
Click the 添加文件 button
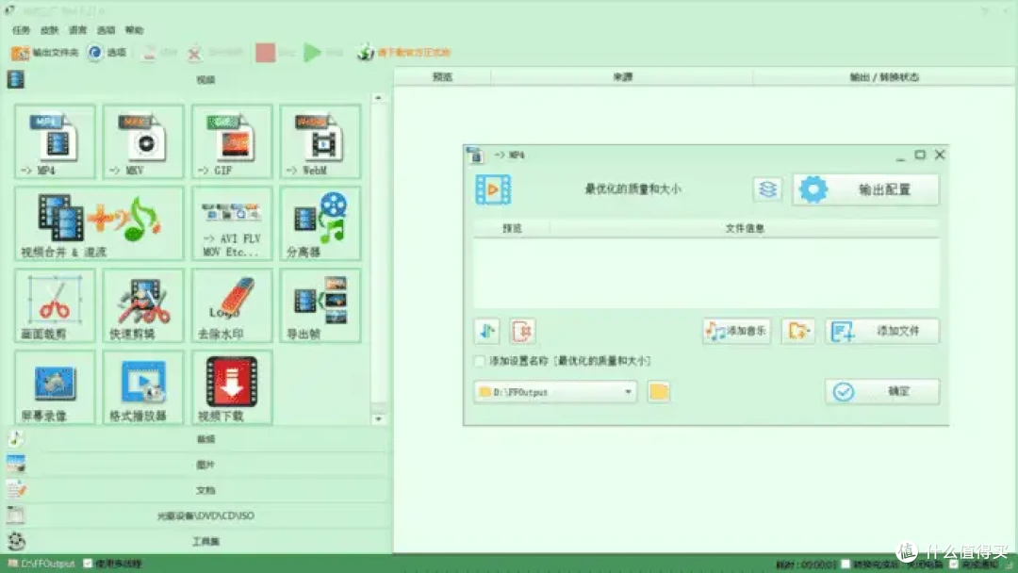(x=882, y=331)
